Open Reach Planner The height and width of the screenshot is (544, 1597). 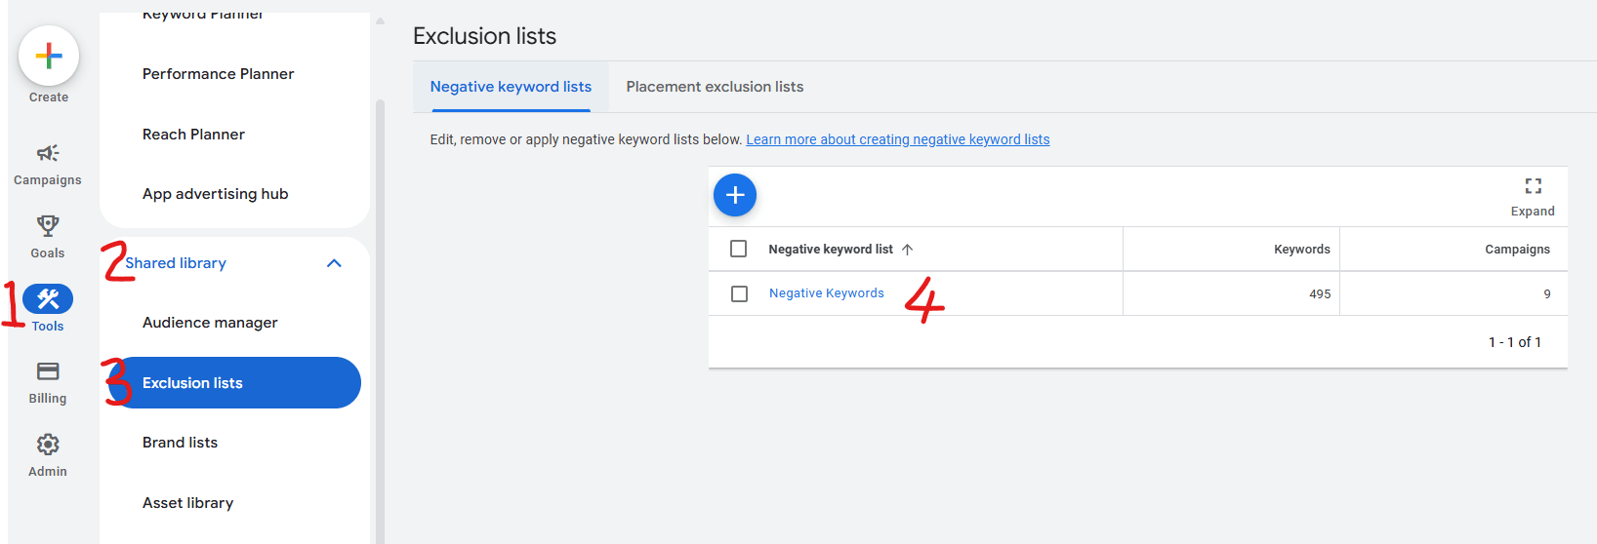tap(193, 135)
